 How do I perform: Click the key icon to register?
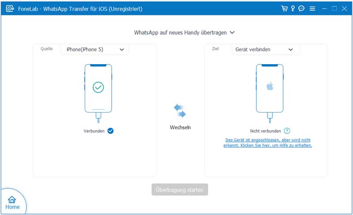293,8
